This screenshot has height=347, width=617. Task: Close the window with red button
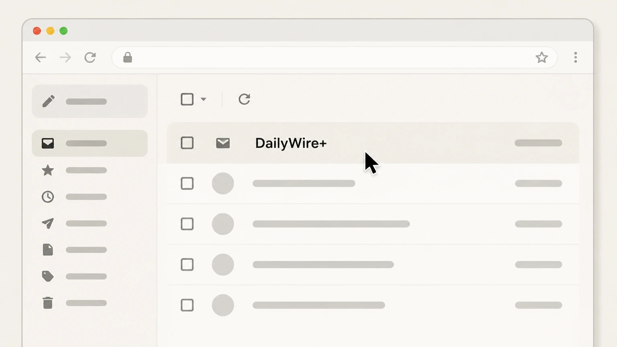[x=37, y=31]
